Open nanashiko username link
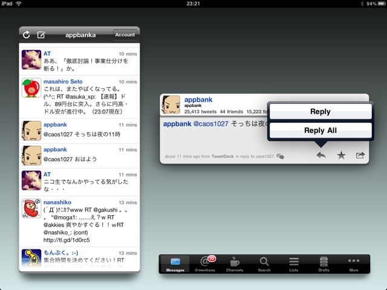Image resolution: width=387 pixels, height=290 pixels. click(x=57, y=202)
